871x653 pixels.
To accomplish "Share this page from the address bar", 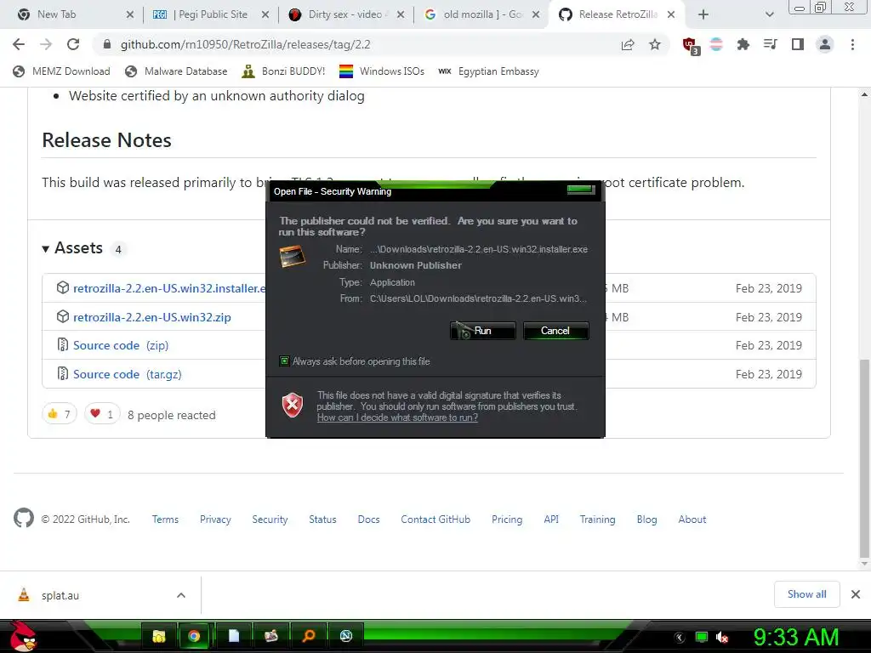I will click(628, 44).
